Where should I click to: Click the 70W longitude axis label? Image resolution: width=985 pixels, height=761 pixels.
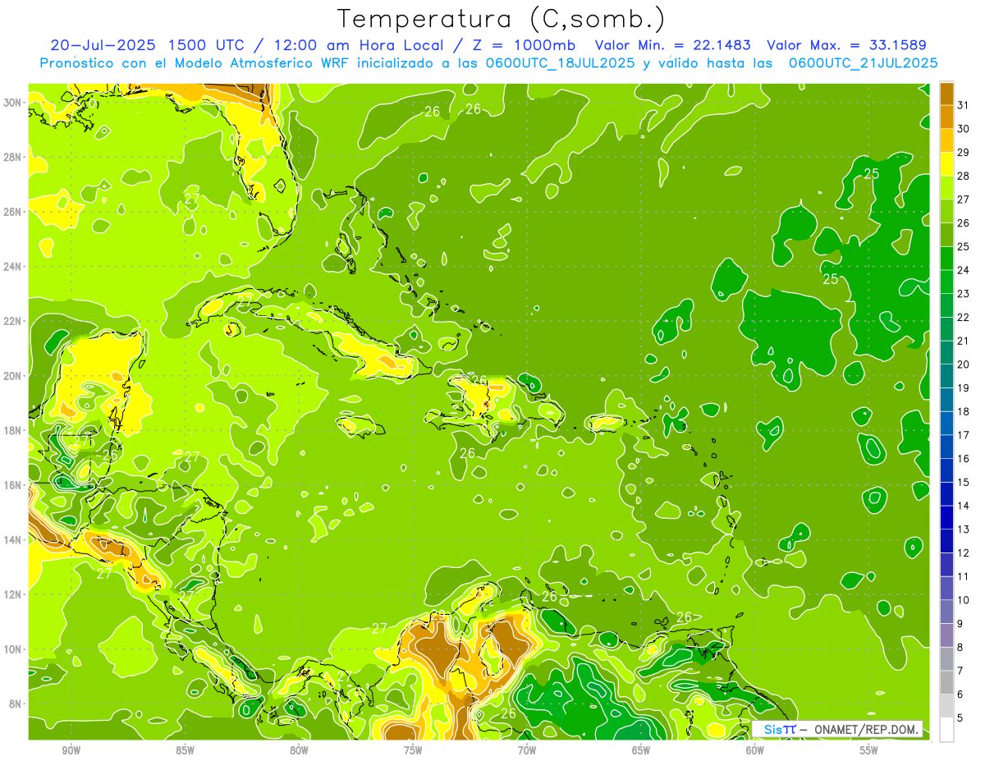pyautogui.click(x=527, y=750)
